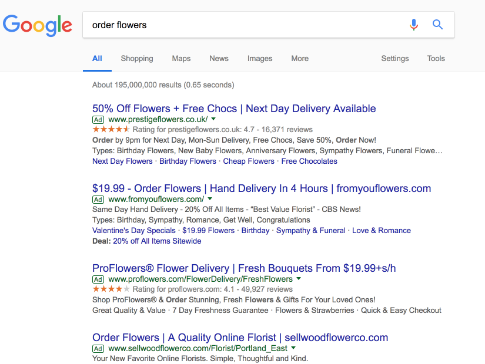Click Ad badge beside fromyouflowers.com URL
Screen dimensions: 485x364
(x=98, y=200)
